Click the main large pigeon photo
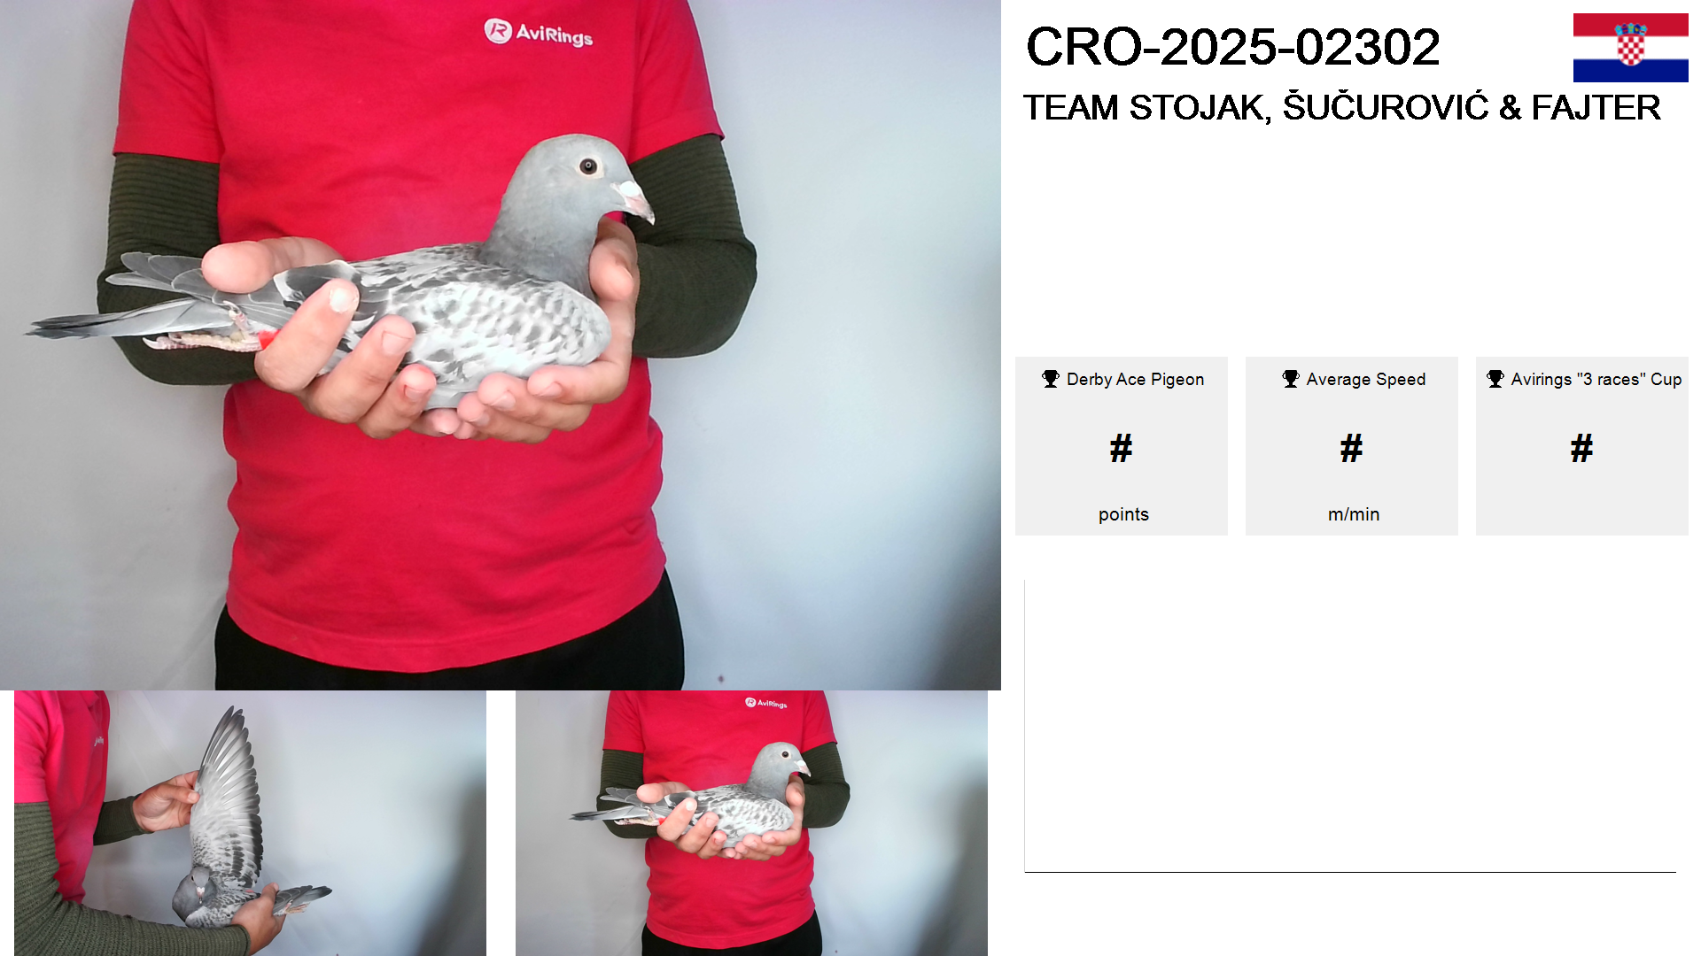Viewport: 1701px width, 956px height. click(501, 345)
